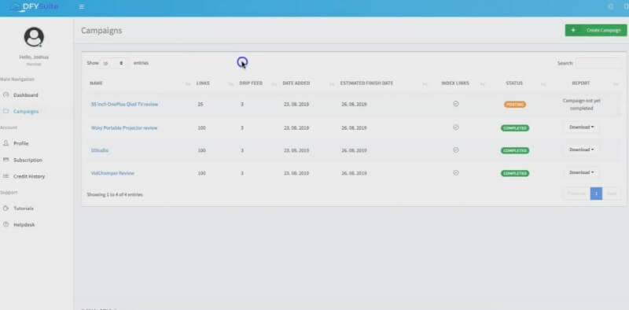Click index links icon for OnePlus row

(456, 104)
